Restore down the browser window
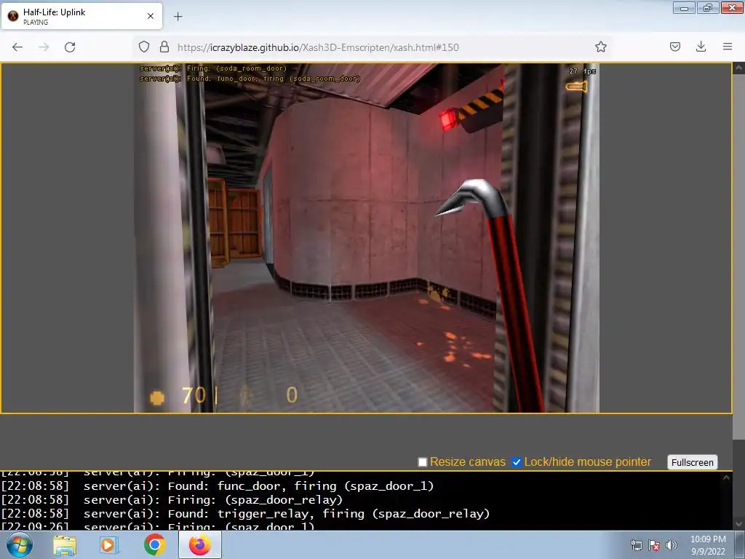The height and width of the screenshot is (559, 745). pyautogui.click(x=707, y=7)
